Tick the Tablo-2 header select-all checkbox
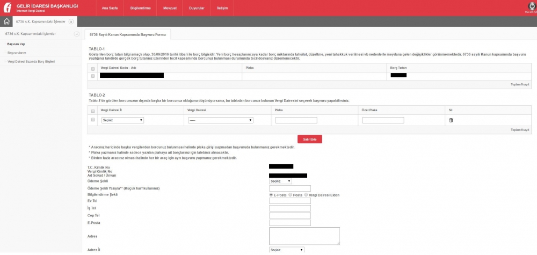 click(93, 111)
